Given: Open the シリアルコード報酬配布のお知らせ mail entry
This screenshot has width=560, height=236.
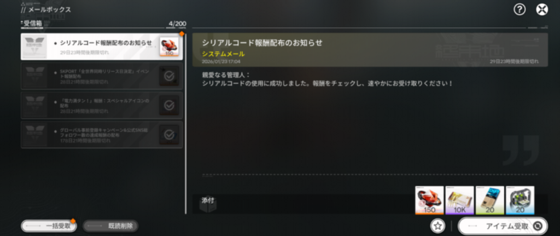Looking at the screenshot, I should (x=102, y=47).
